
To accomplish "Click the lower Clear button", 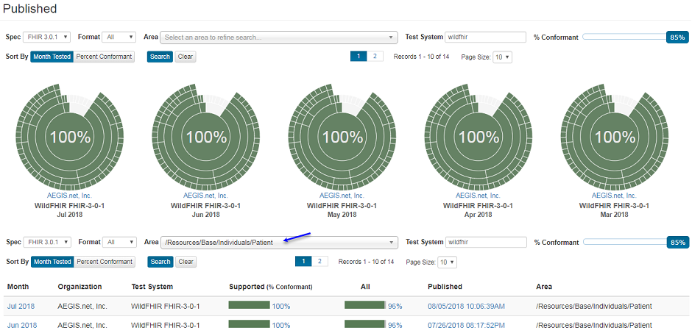I will pos(186,262).
